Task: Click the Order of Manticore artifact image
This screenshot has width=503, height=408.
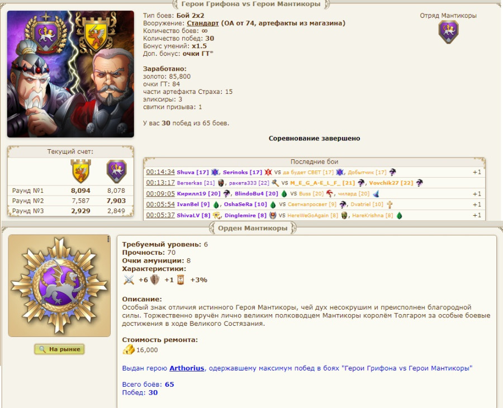Action: 59,286
